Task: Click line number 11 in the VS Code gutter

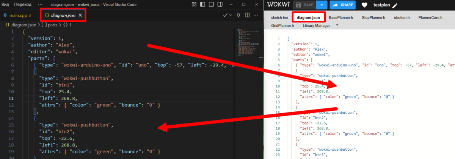Action: tap(12, 98)
